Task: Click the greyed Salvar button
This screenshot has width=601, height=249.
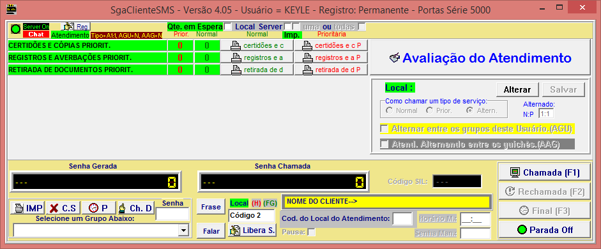Action: click(x=564, y=89)
